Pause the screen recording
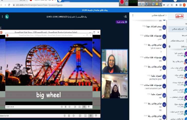Screen dimensions: 187x120 pos(127,4)
